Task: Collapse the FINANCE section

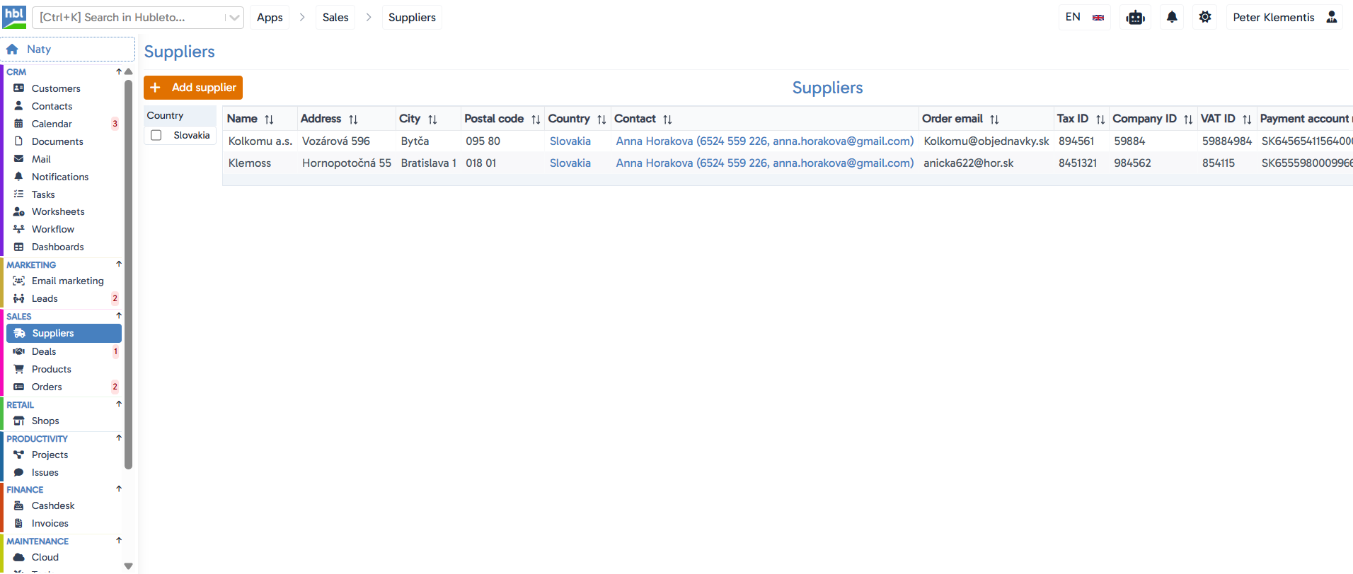Action: (119, 489)
